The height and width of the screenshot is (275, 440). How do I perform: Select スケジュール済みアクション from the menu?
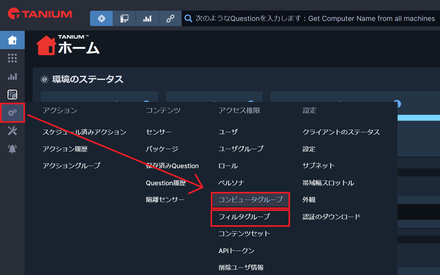pos(84,132)
